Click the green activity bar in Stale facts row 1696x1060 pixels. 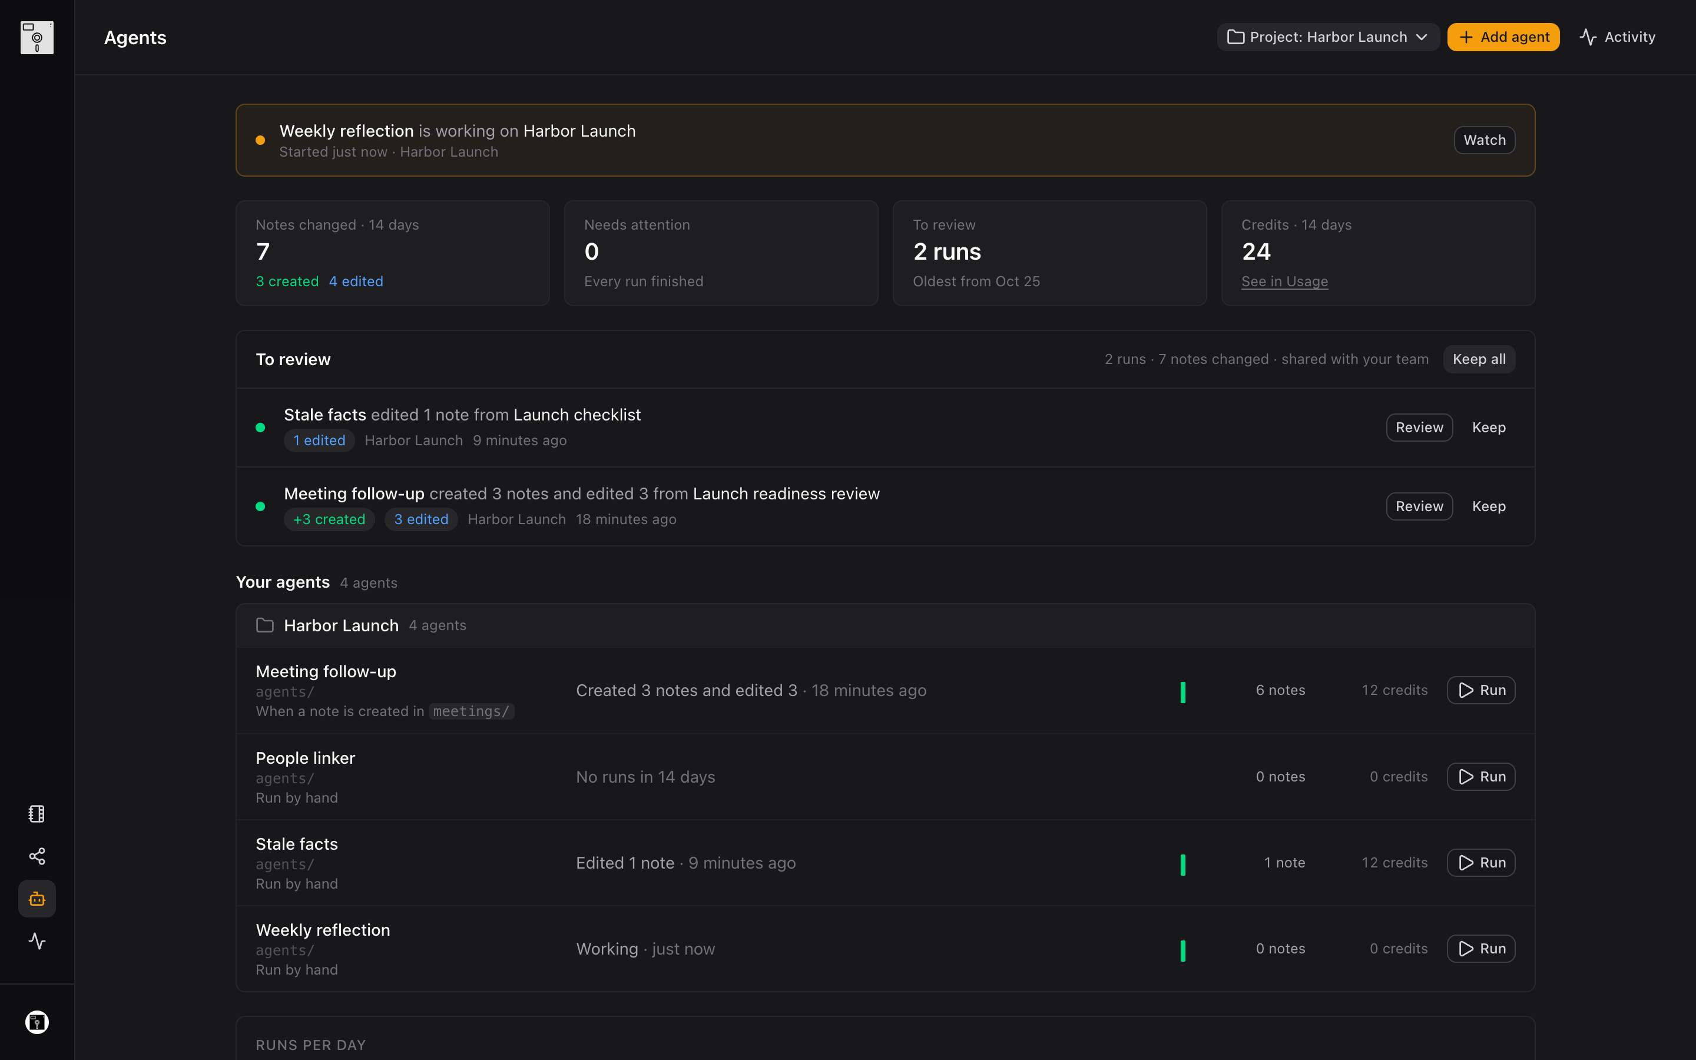click(x=1183, y=864)
